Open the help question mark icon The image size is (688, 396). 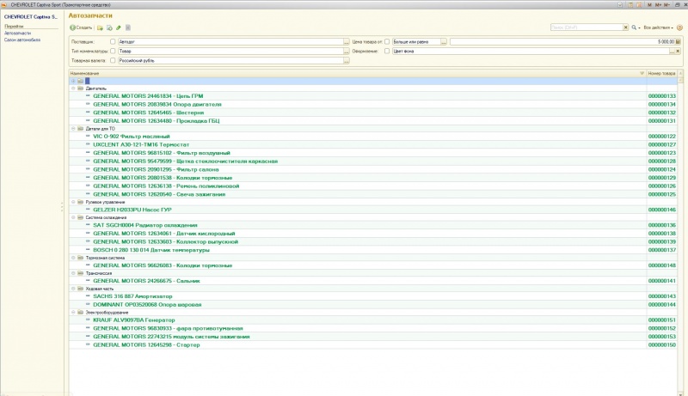coord(679,27)
